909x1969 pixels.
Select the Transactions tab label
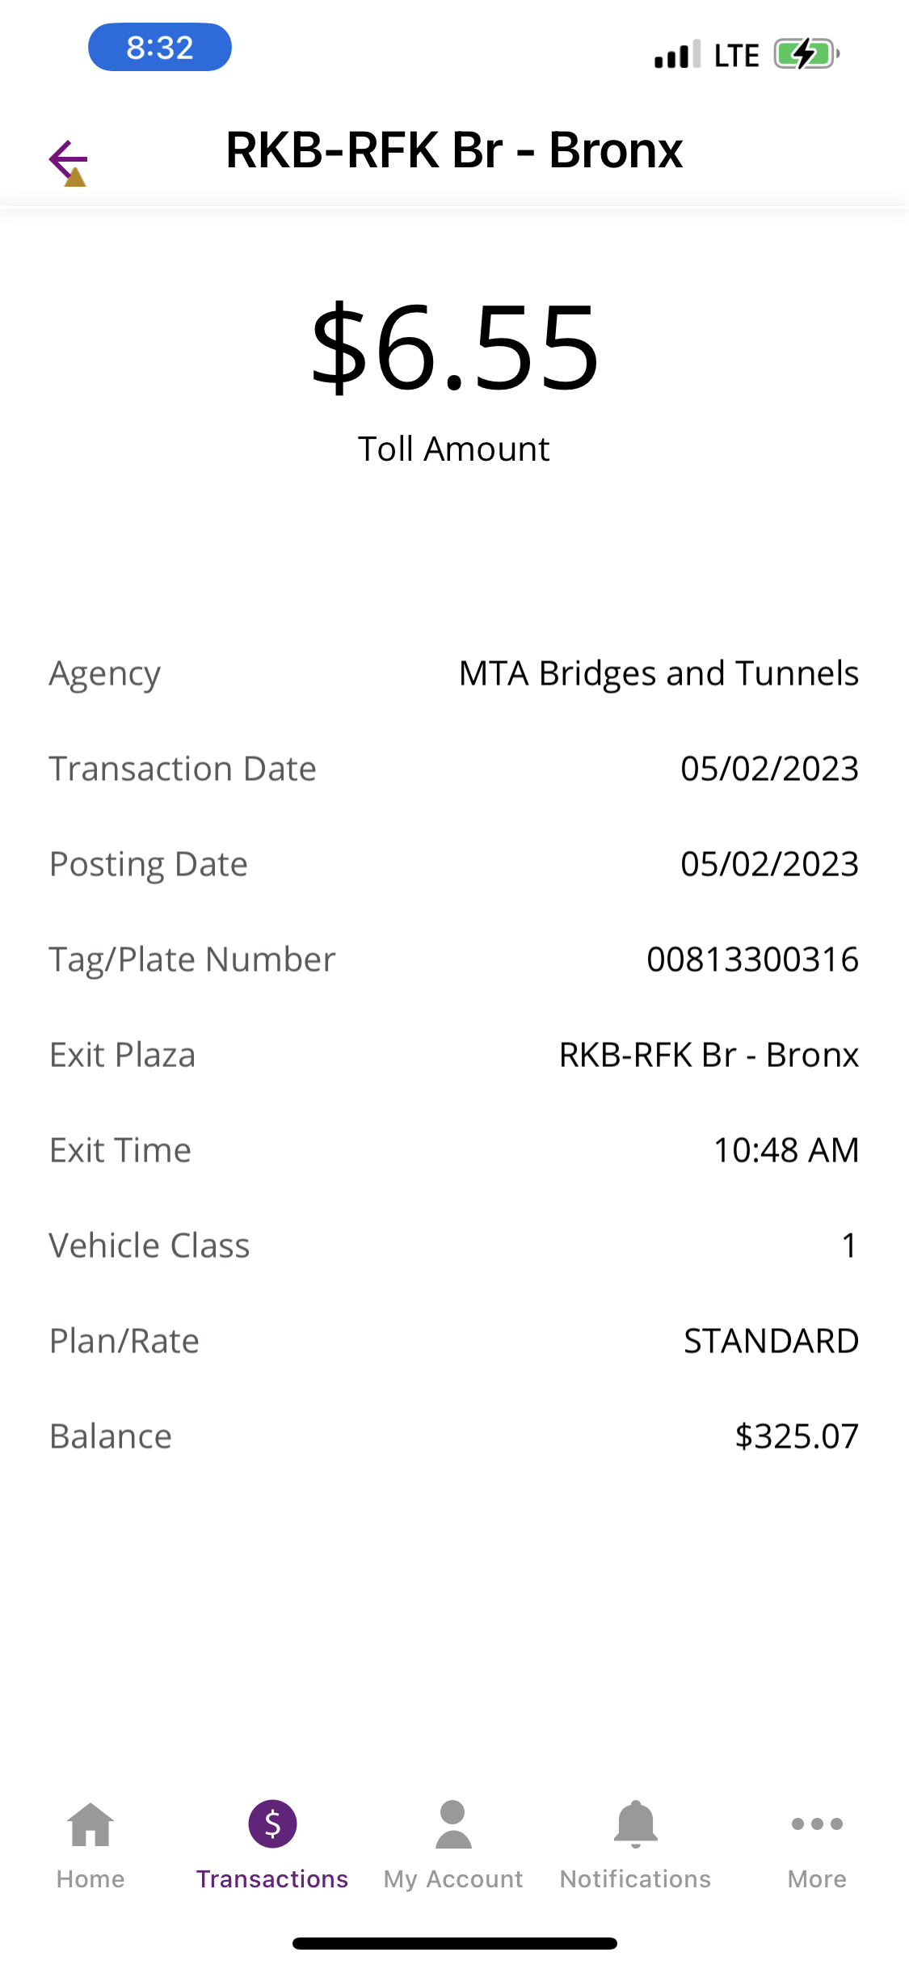pyautogui.click(x=272, y=1879)
